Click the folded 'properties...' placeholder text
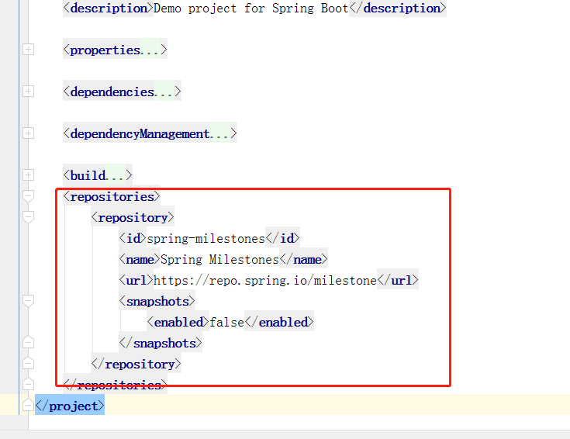This screenshot has height=439, width=570. point(115,50)
